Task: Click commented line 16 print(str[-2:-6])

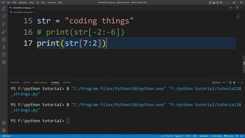Action: tap(81, 32)
